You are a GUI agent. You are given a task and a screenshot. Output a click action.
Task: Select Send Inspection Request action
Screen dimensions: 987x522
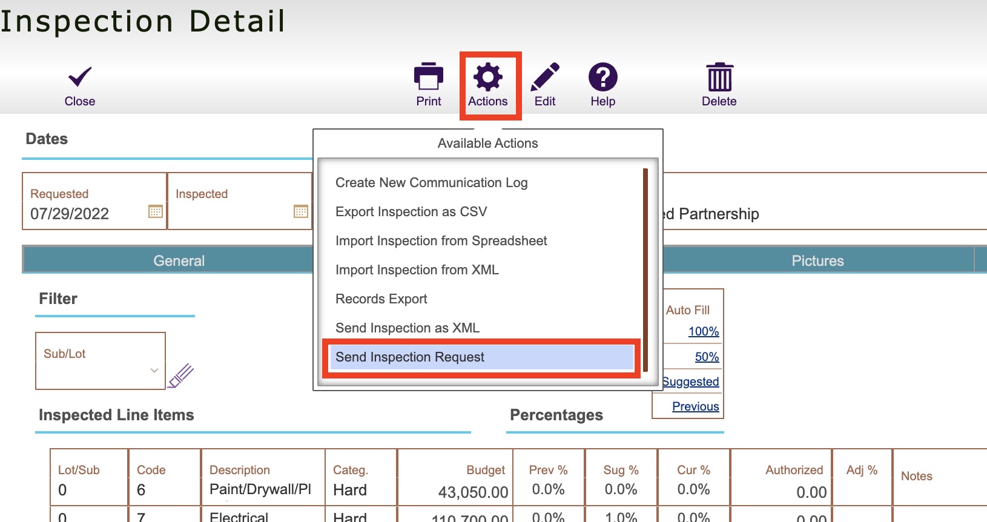coord(410,357)
